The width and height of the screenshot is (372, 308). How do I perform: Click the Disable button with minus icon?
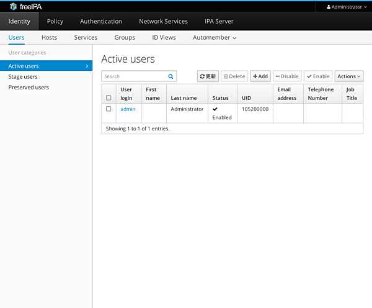(x=286, y=76)
